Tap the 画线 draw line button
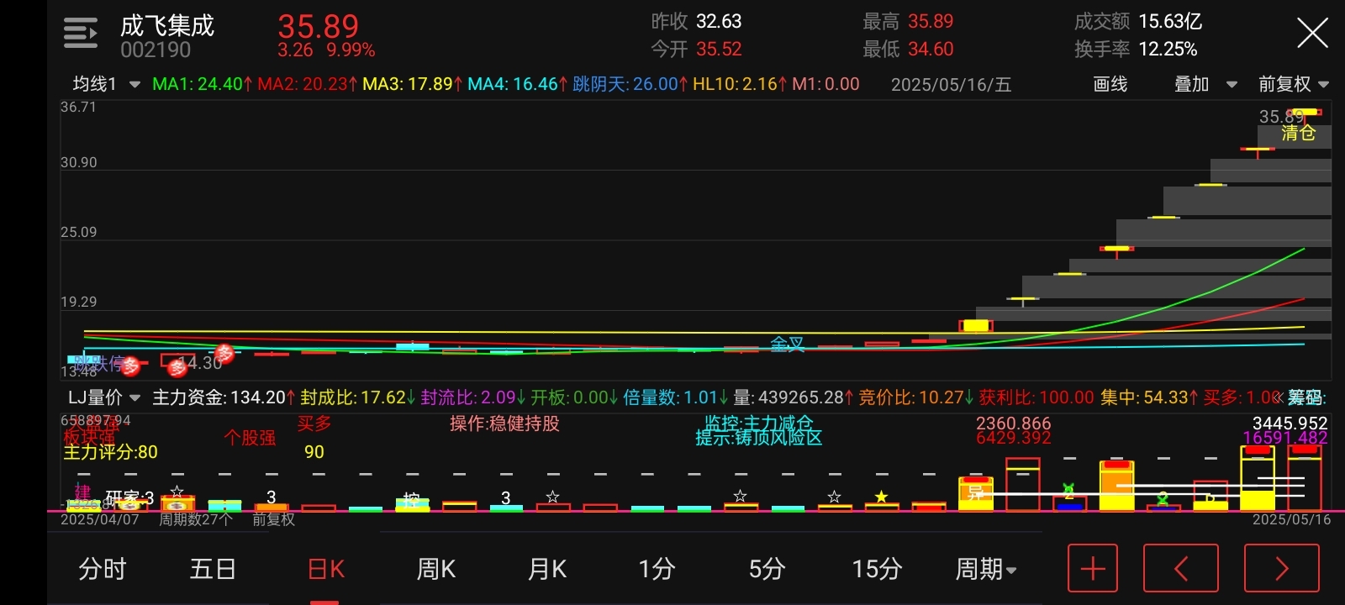 1110,84
